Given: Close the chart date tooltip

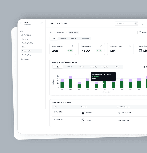Looking at the screenshot, I should 113,74.
